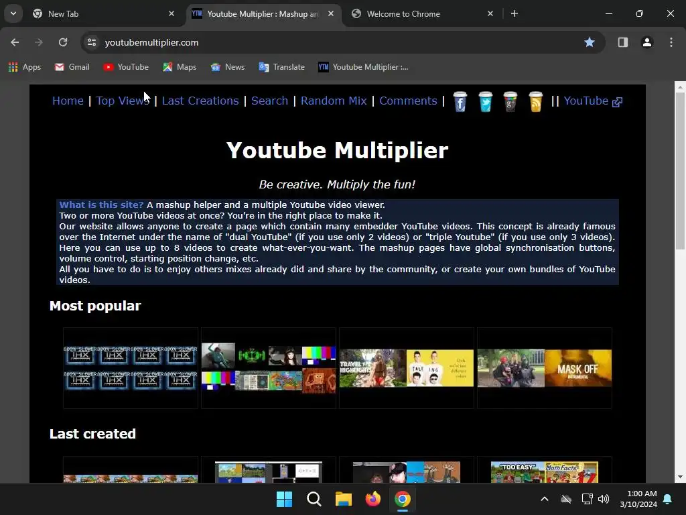Toggle the bookmark star icon
The height and width of the screenshot is (515, 686).
(590, 42)
